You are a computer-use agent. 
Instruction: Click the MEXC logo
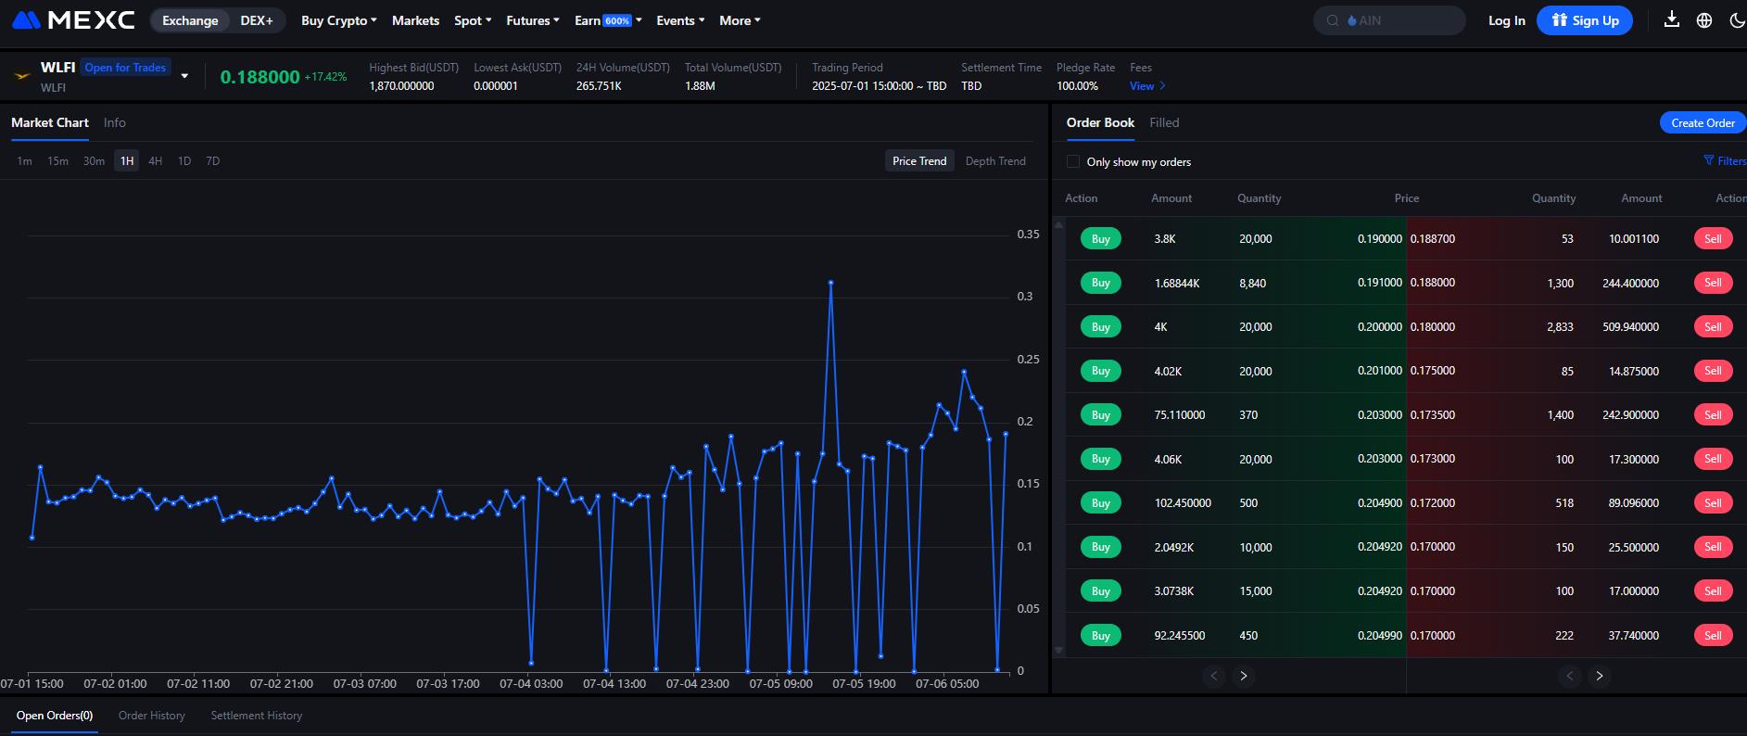pyautogui.click(x=73, y=20)
